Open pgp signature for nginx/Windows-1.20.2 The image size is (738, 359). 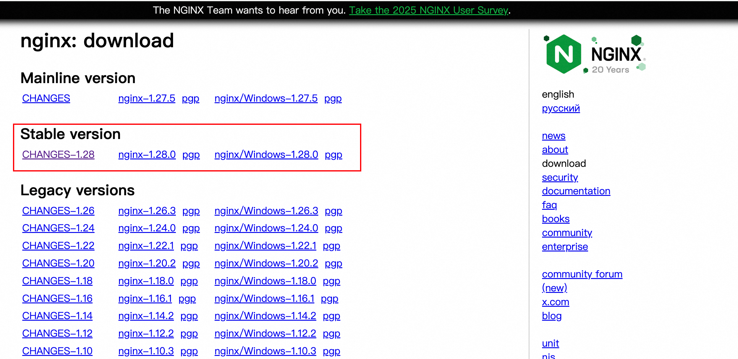[x=333, y=263]
